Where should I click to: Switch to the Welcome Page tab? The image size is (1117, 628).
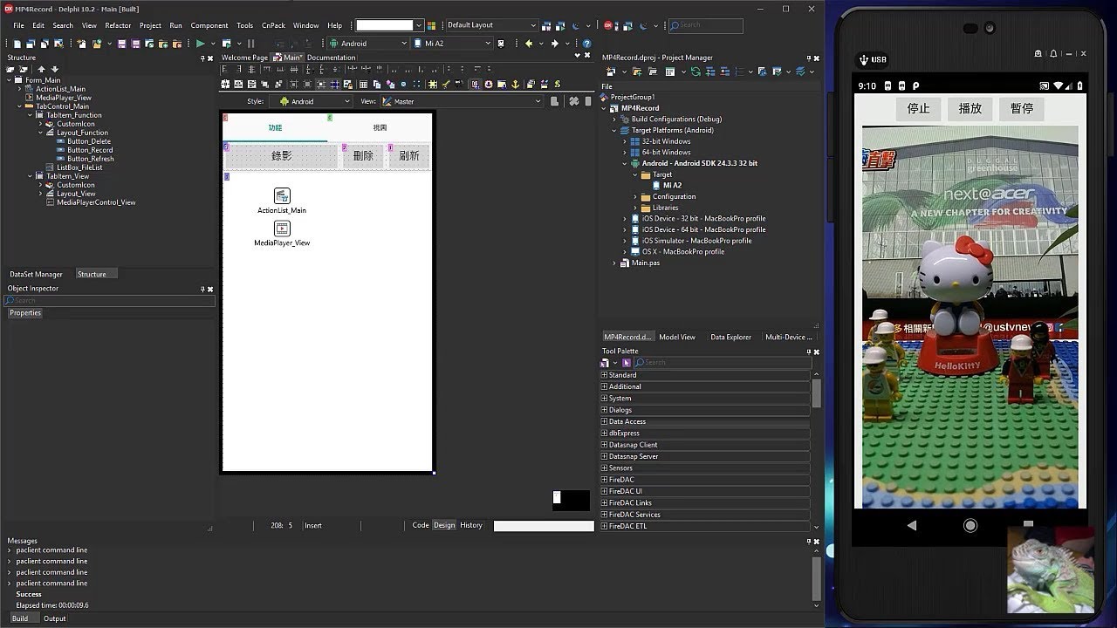pos(244,58)
